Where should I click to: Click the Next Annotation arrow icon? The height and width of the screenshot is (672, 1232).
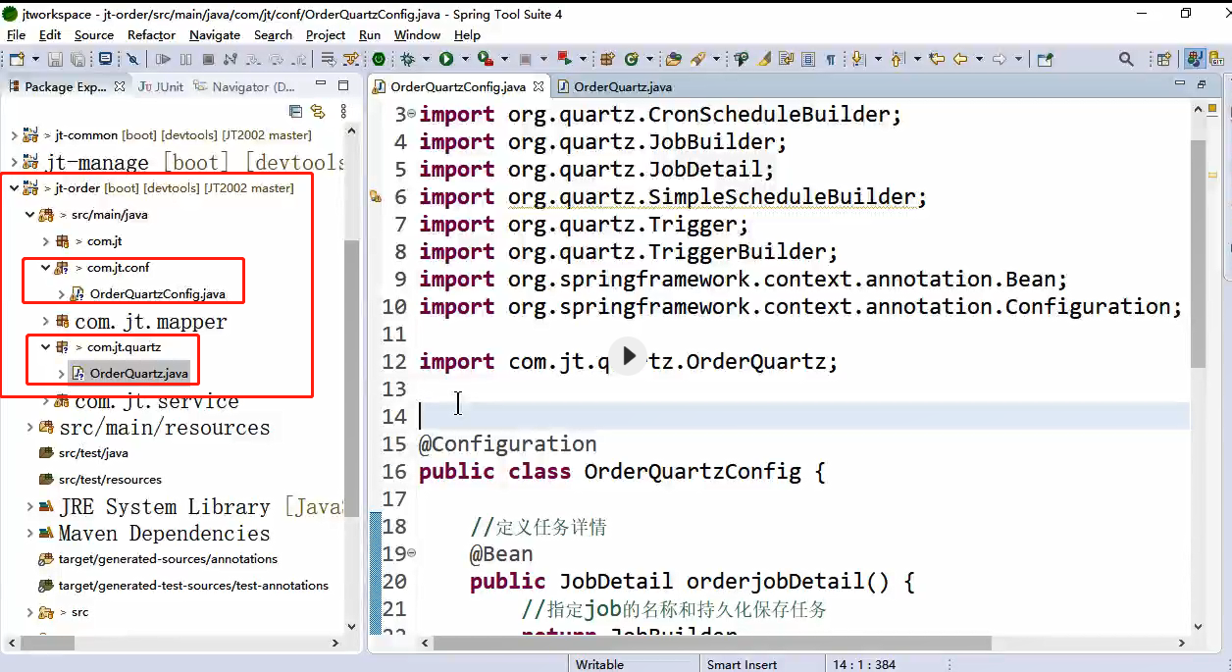coord(857,59)
